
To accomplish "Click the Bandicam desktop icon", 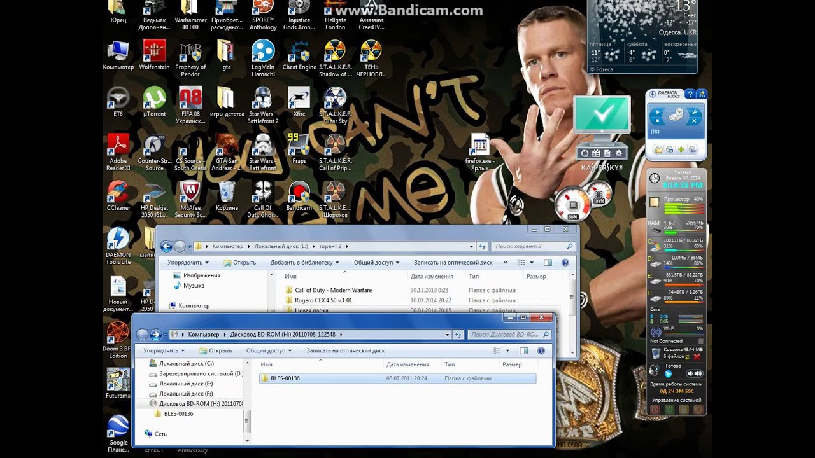I will coord(299,196).
